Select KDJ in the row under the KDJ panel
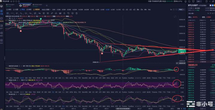This screenshot has width=215, height=110. 63,106
